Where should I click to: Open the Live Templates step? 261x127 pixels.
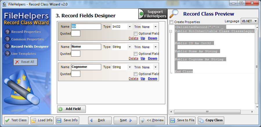click(x=23, y=54)
